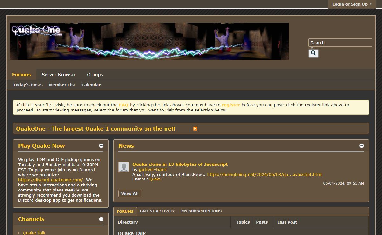
Task: Open the boingboing.net article link
Action: coord(265,174)
